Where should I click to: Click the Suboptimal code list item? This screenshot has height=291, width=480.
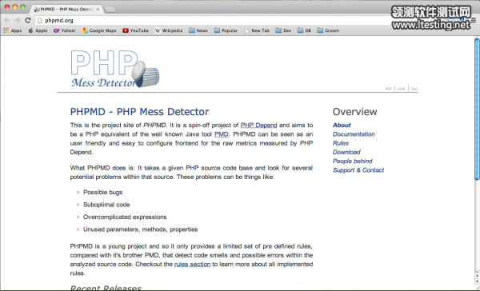[x=106, y=205]
